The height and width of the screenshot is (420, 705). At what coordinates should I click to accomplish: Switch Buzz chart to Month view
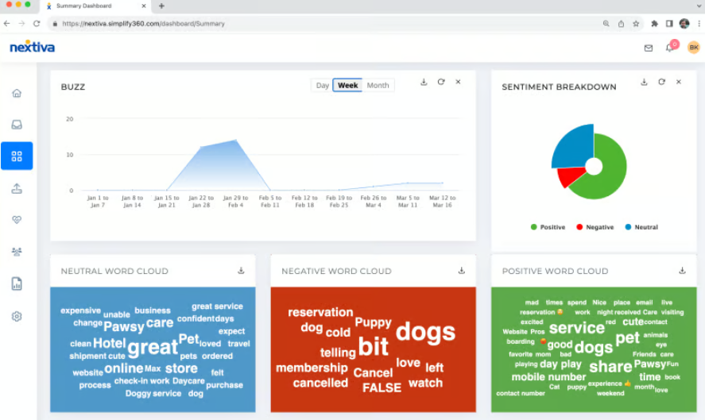click(x=378, y=85)
